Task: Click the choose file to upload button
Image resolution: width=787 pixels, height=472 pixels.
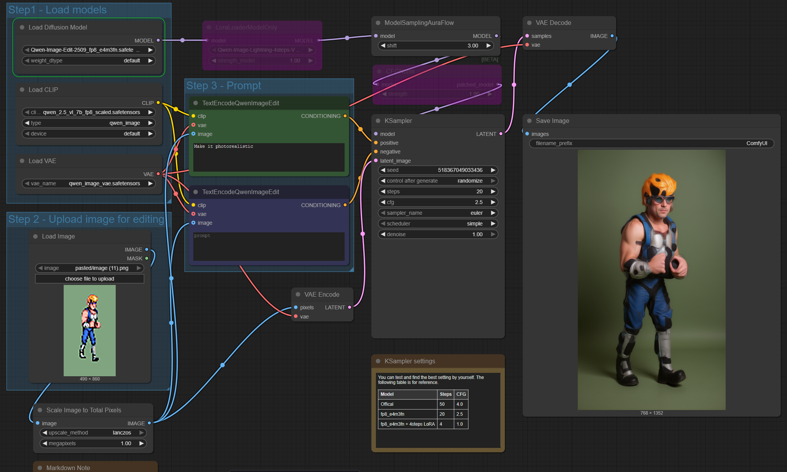Action: tap(90, 279)
